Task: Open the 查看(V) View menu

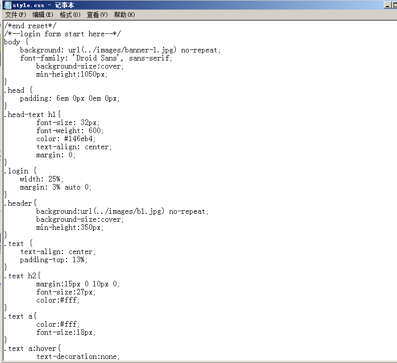Action: click(97, 15)
